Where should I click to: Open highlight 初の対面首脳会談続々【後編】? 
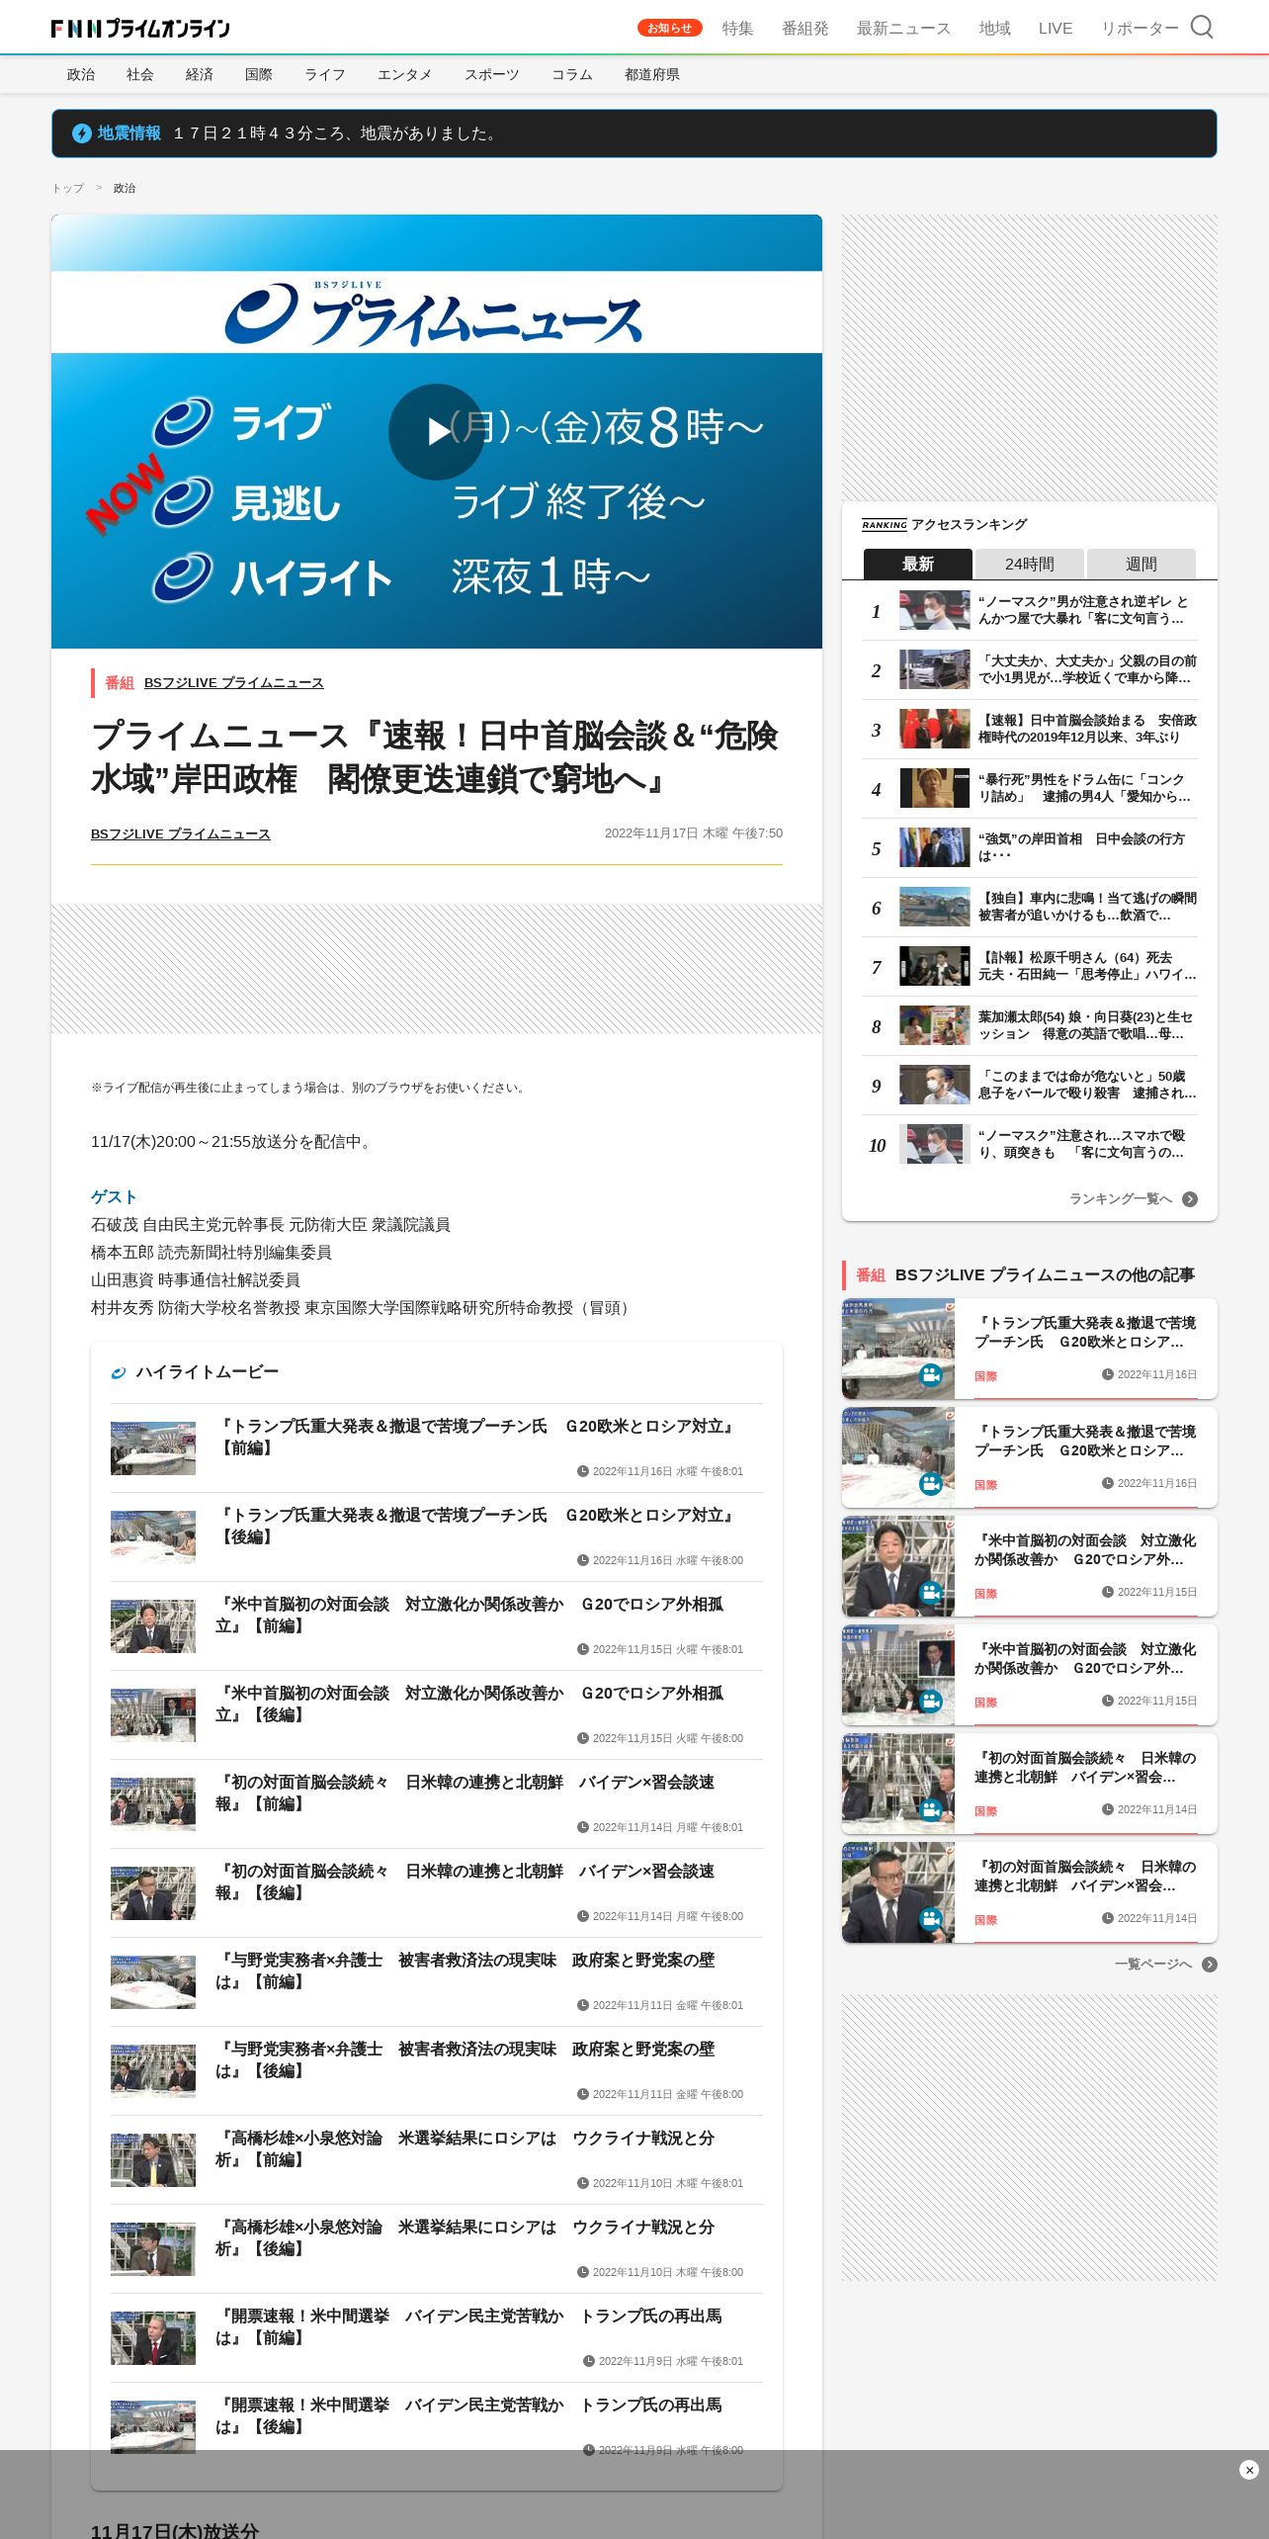(x=437, y=1893)
